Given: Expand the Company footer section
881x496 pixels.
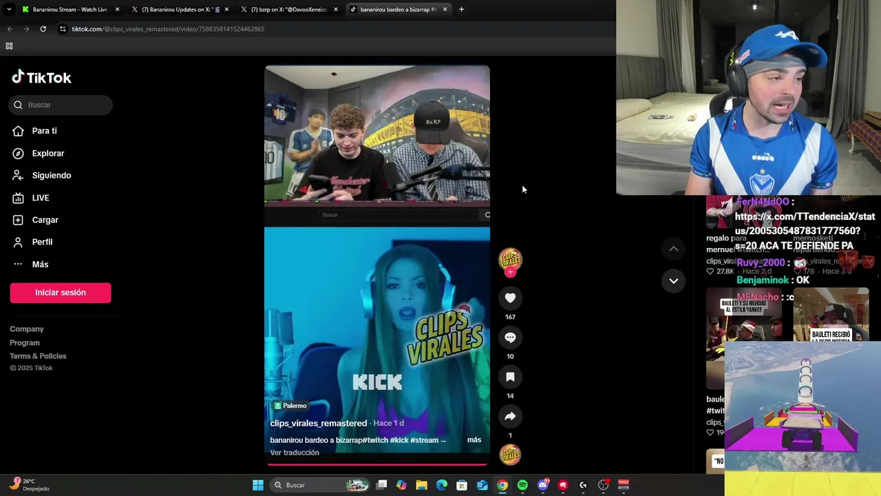Looking at the screenshot, I should pyautogui.click(x=27, y=329).
